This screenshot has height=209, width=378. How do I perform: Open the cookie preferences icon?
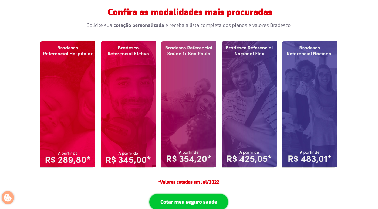tap(8, 198)
